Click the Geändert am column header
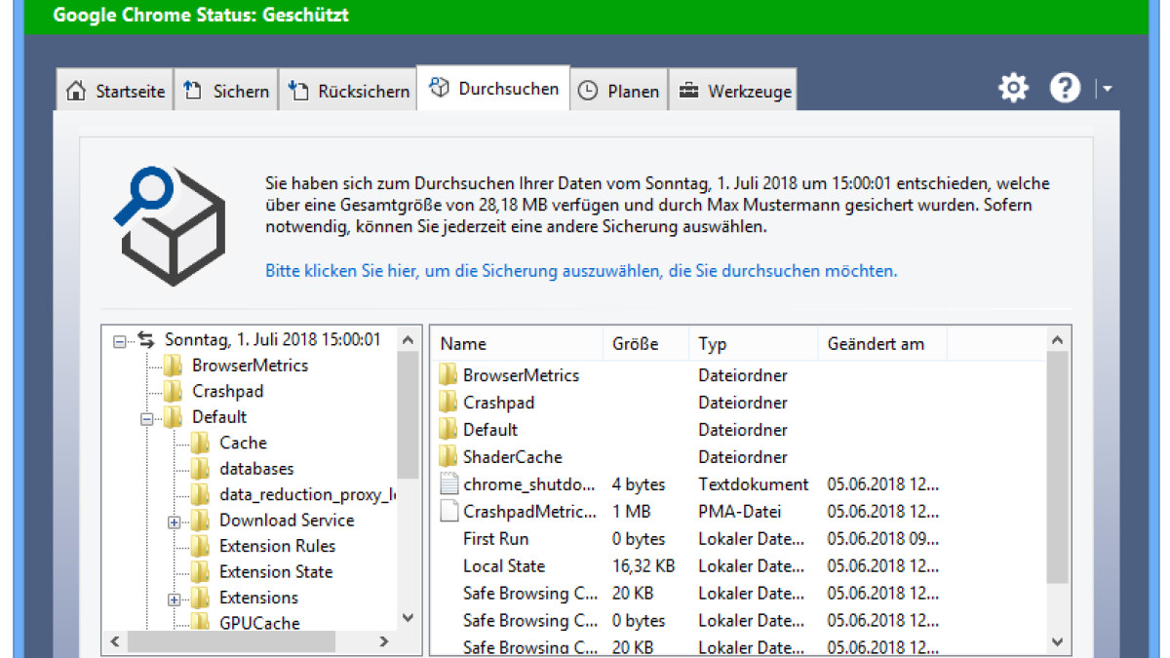The image size is (1170, 658). click(876, 344)
